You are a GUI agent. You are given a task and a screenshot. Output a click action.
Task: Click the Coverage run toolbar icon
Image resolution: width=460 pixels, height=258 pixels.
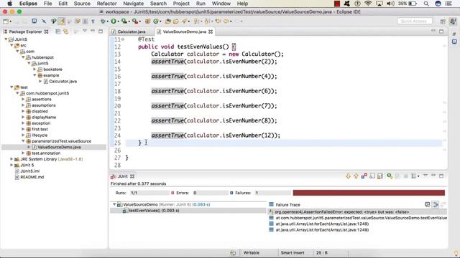124,21
